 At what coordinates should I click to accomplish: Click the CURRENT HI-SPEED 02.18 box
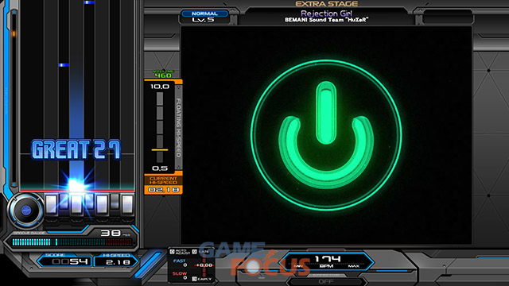click(x=163, y=185)
